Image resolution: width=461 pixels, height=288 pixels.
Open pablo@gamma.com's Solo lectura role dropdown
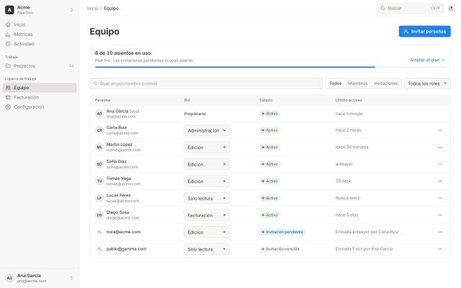tap(207, 249)
